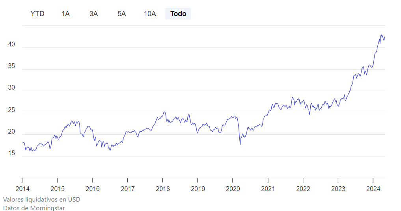Click the Todo range tab
This screenshot has width=401, height=211.
point(178,14)
